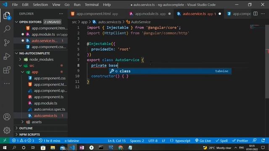This screenshot has width=269, height=151.
Task: Open Windows taskbar search
Action: click(14, 148)
